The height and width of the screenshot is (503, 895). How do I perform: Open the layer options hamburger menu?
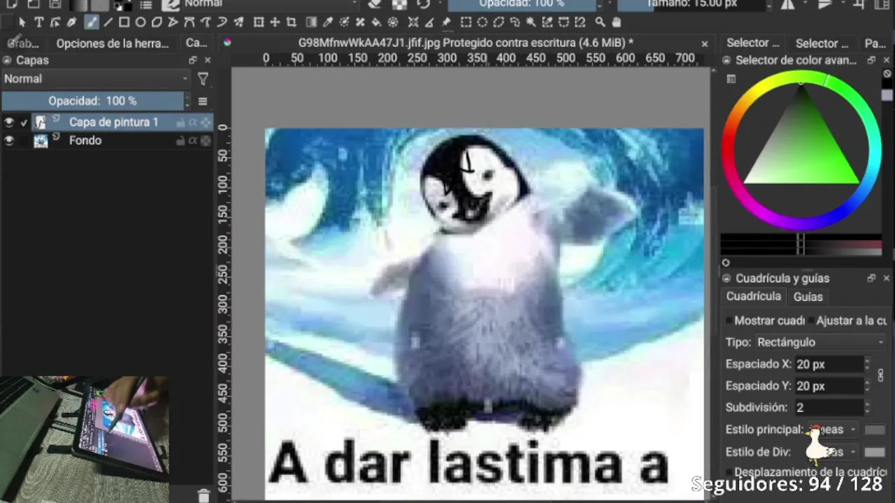(x=203, y=101)
